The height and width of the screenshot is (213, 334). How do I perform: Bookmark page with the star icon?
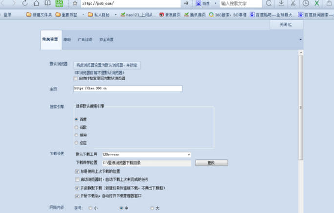click(x=75, y=3)
